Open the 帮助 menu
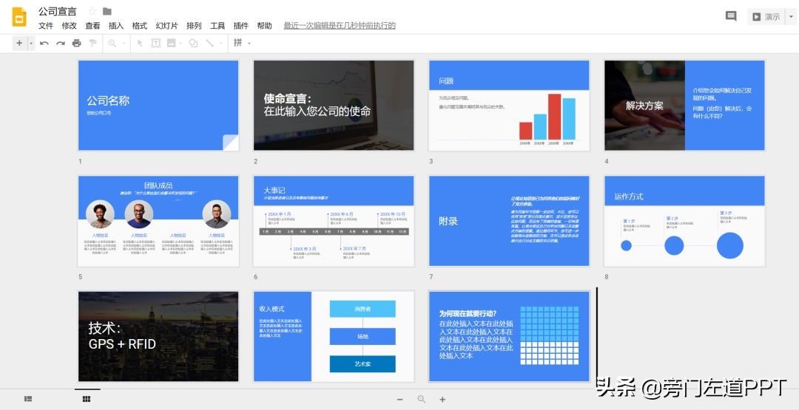Image resolution: width=799 pixels, height=410 pixels. point(264,25)
